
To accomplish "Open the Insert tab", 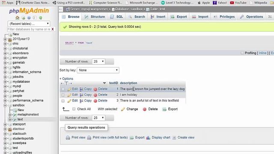I will click(158, 17).
